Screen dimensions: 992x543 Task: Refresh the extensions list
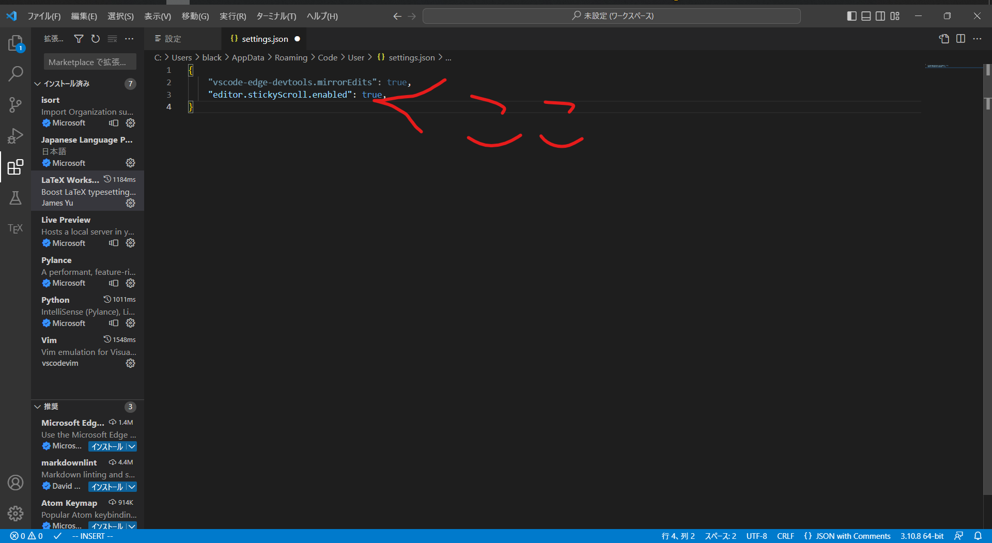pyautogui.click(x=96, y=39)
